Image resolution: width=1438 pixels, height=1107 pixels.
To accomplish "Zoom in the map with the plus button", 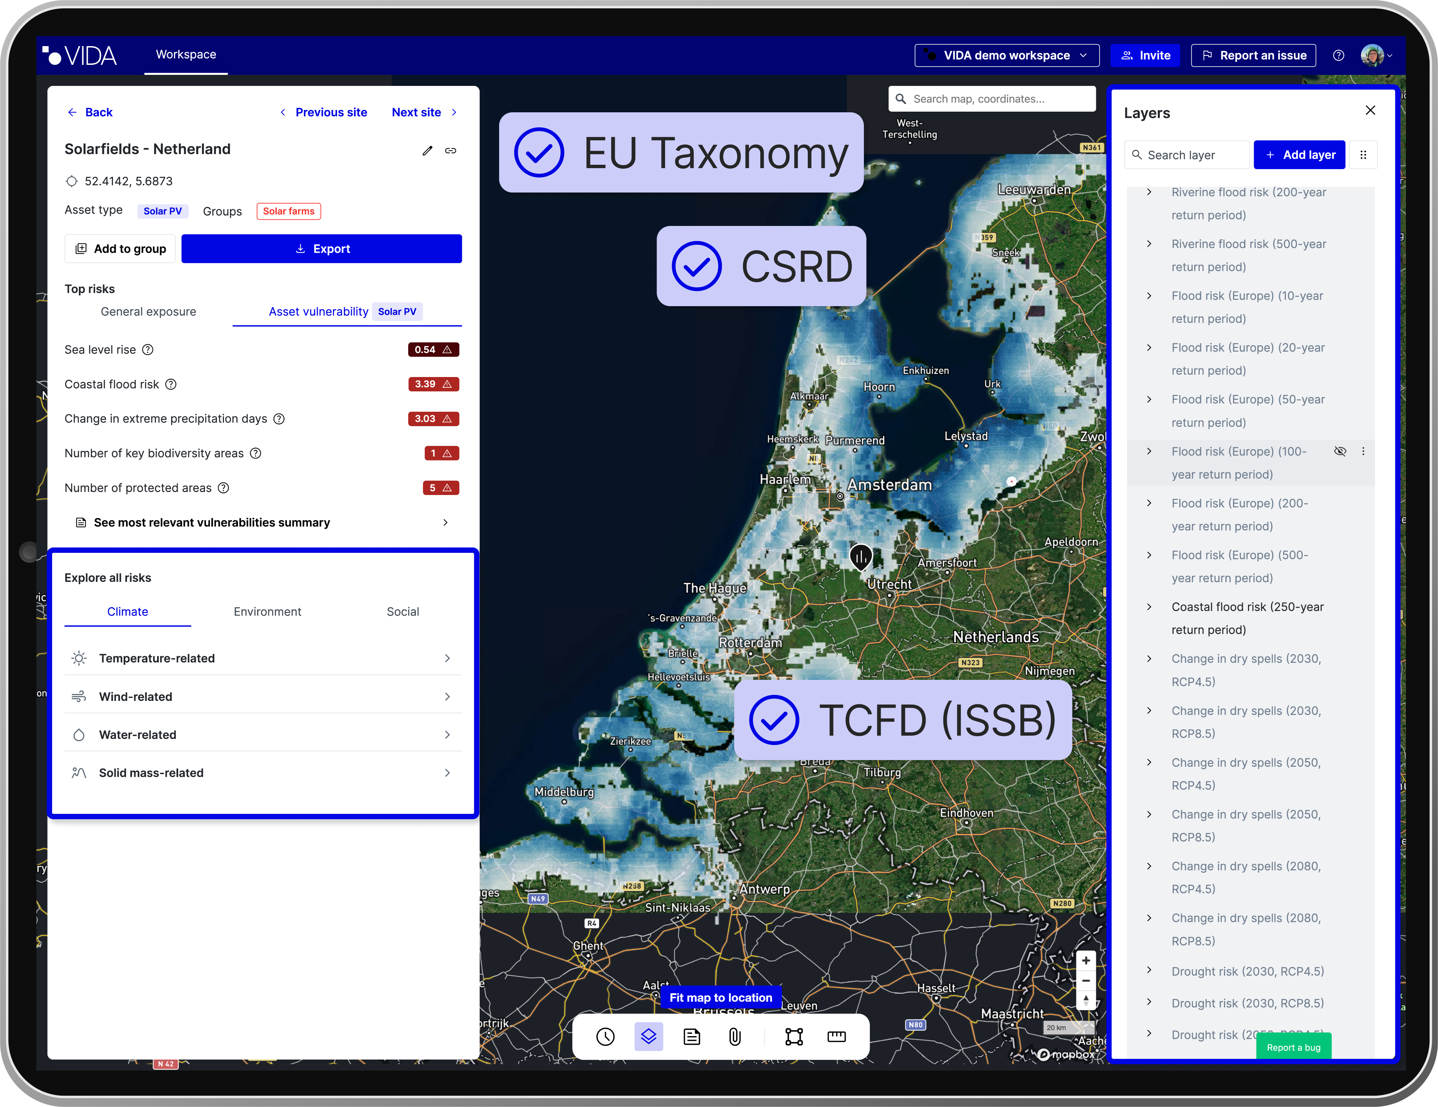I will 1086,960.
